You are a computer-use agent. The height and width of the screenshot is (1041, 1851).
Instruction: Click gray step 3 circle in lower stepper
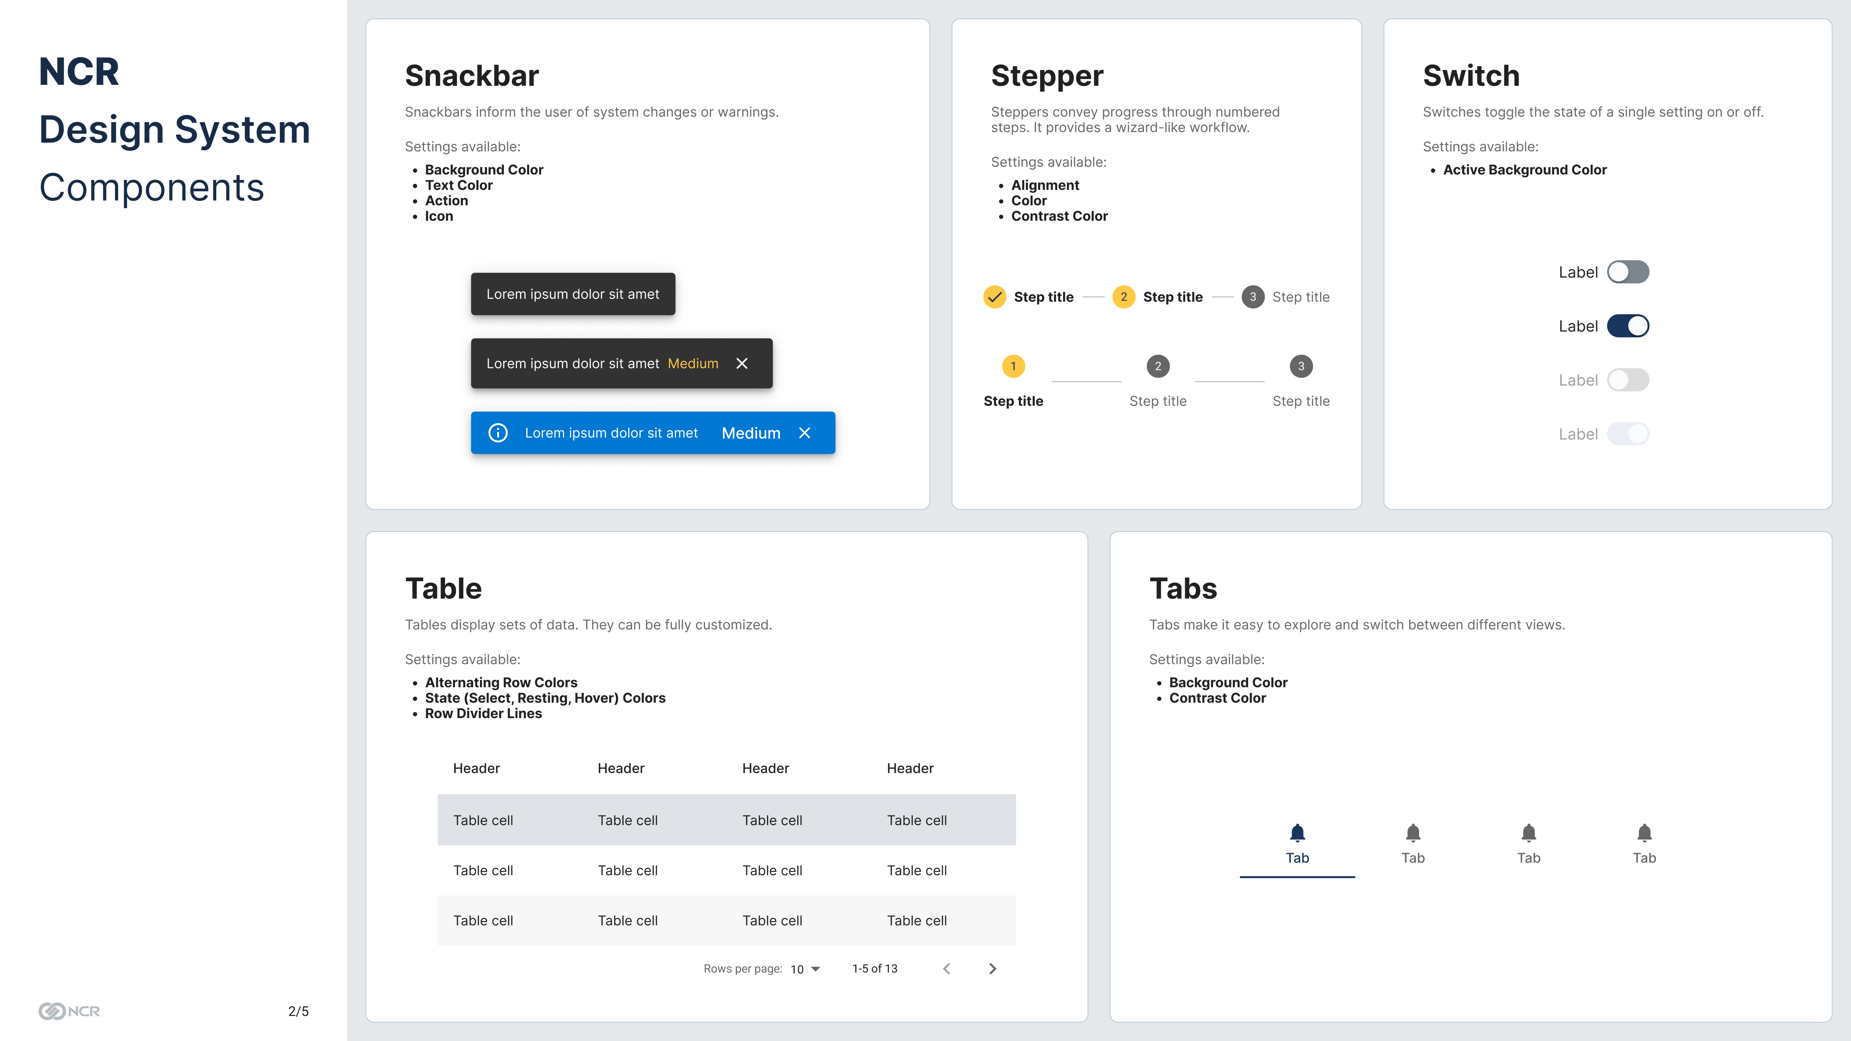1301,366
